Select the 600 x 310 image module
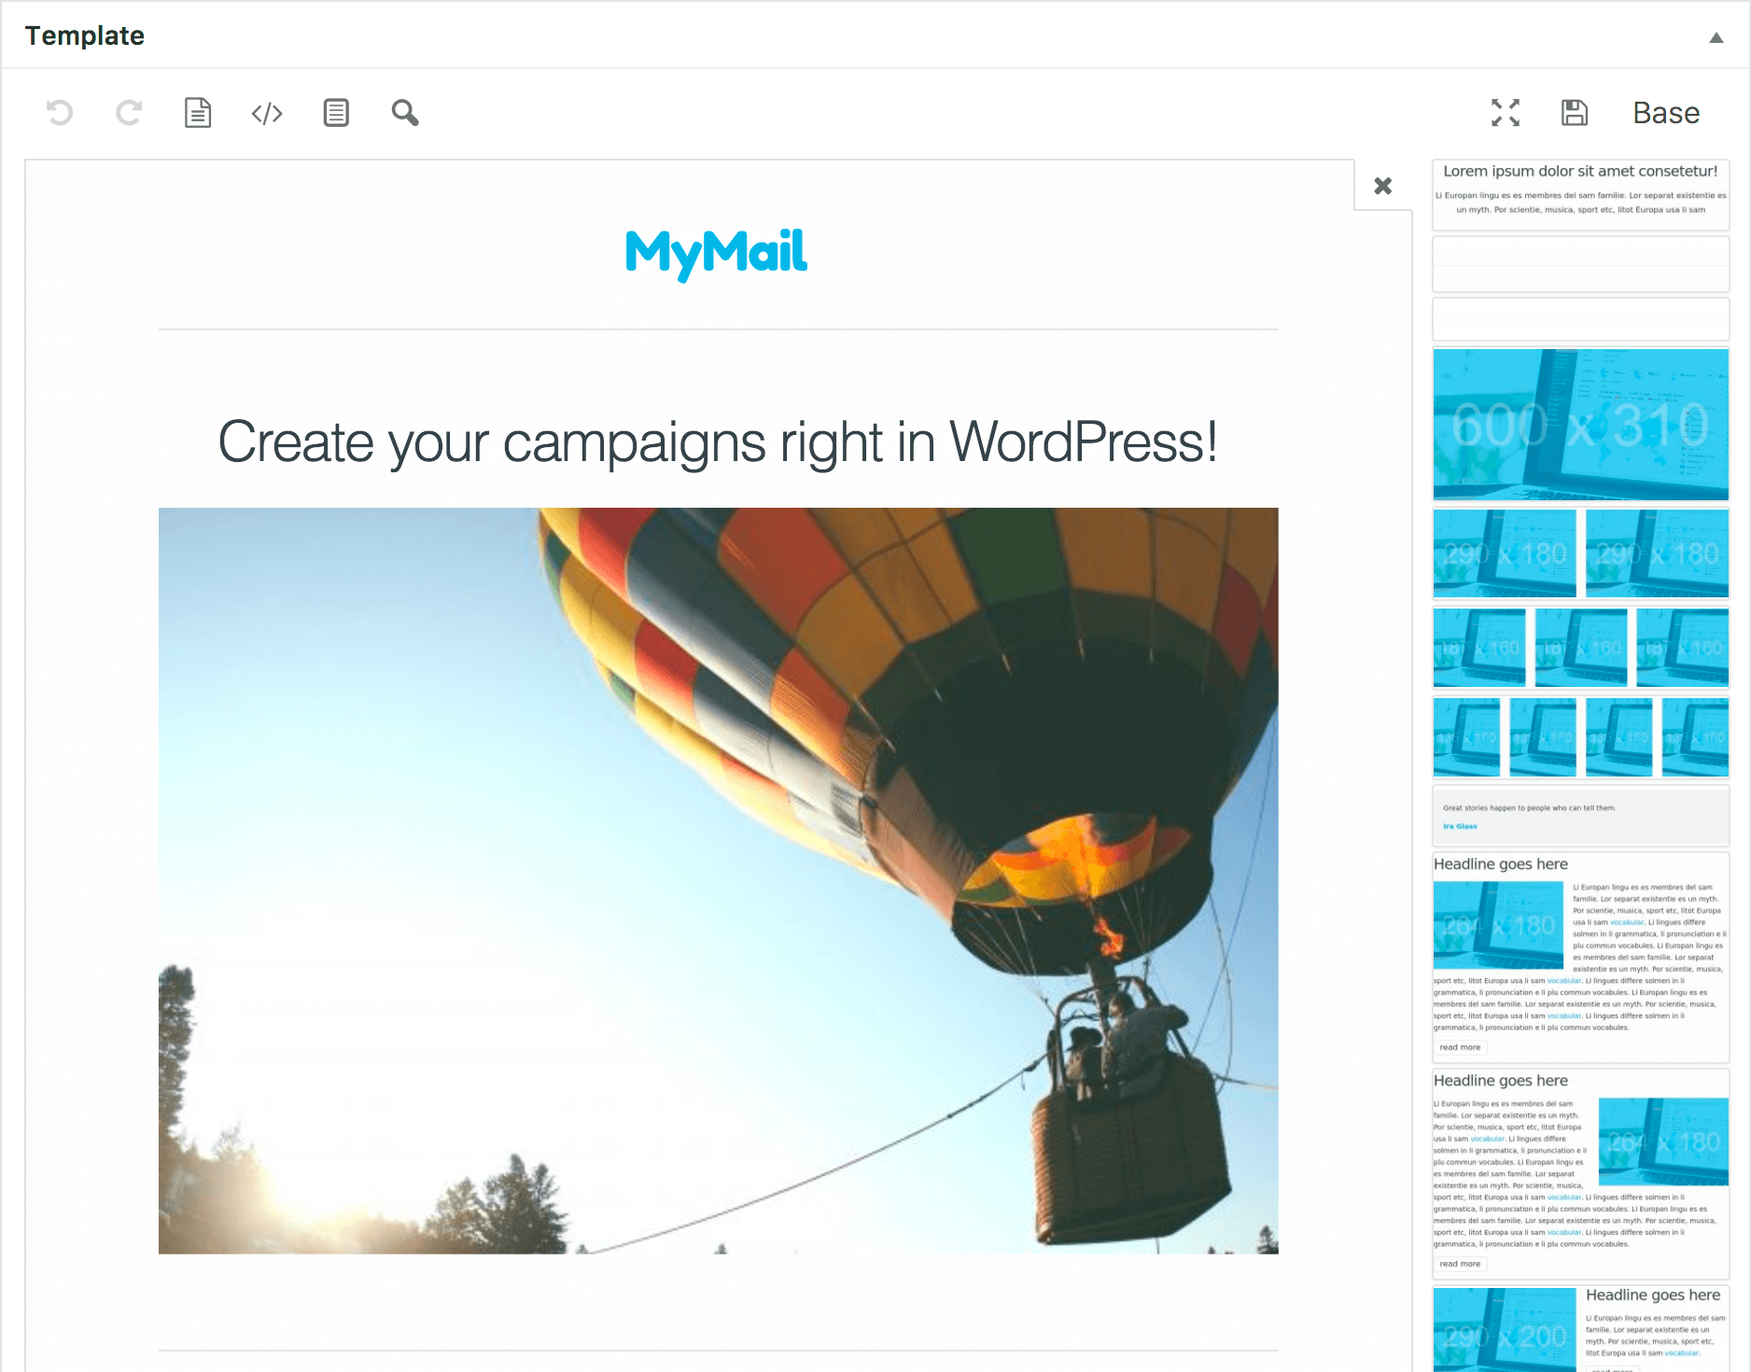1751x1372 pixels. [1580, 425]
